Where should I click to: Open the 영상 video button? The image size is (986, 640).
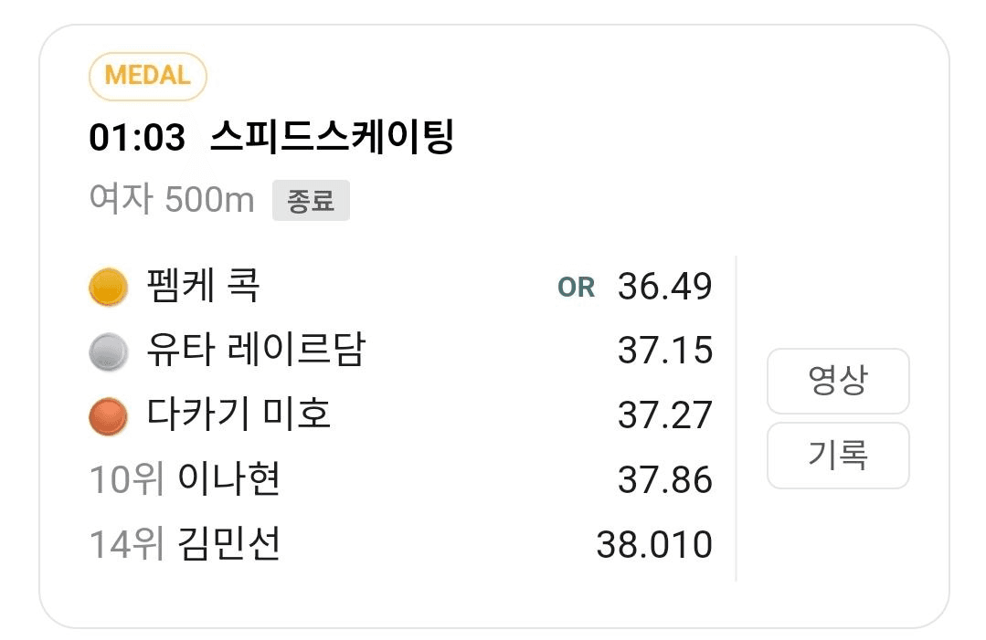coord(837,381)
